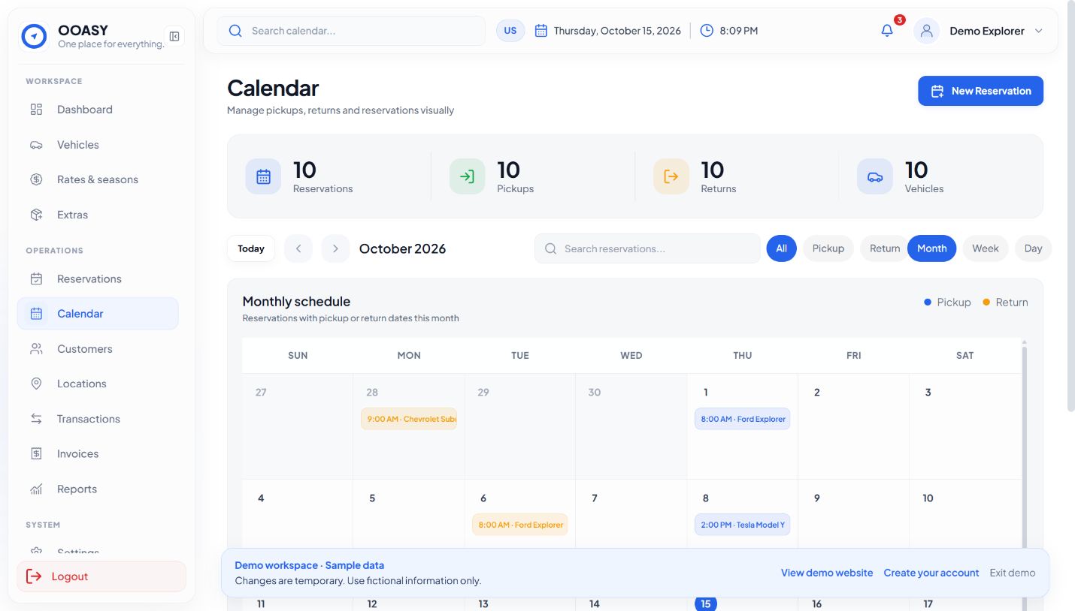This screenshot has height=611, width=1075.
Task: Click the New Reservation button
Action: (x=980, y=91)
